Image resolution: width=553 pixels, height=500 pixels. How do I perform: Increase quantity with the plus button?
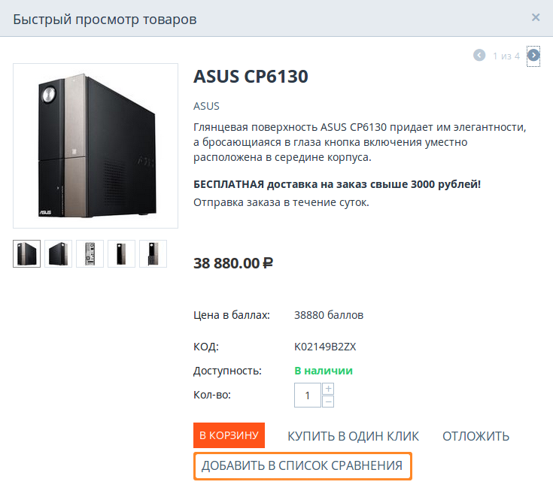[328, 389]
